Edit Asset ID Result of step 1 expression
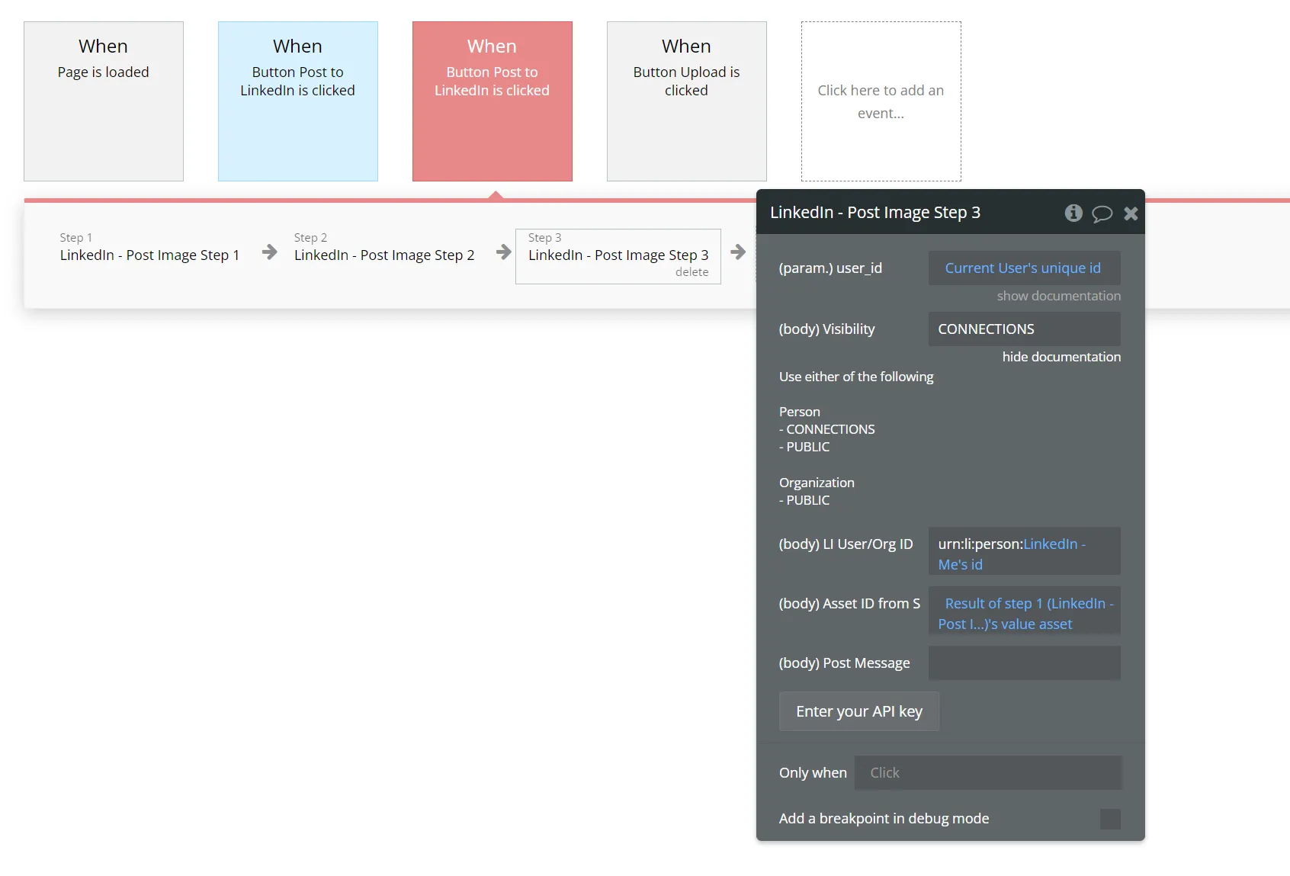 point(1024,611)
